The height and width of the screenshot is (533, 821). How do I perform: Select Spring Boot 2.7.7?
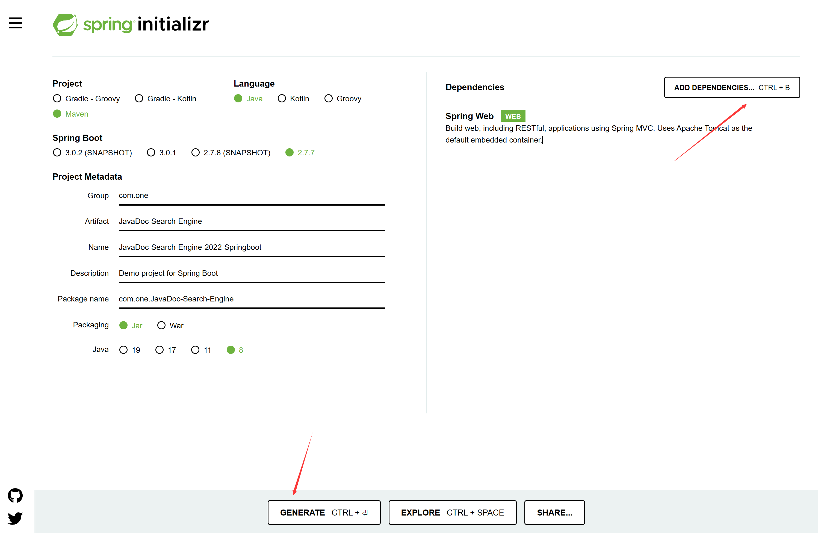[x=300, y=152]
